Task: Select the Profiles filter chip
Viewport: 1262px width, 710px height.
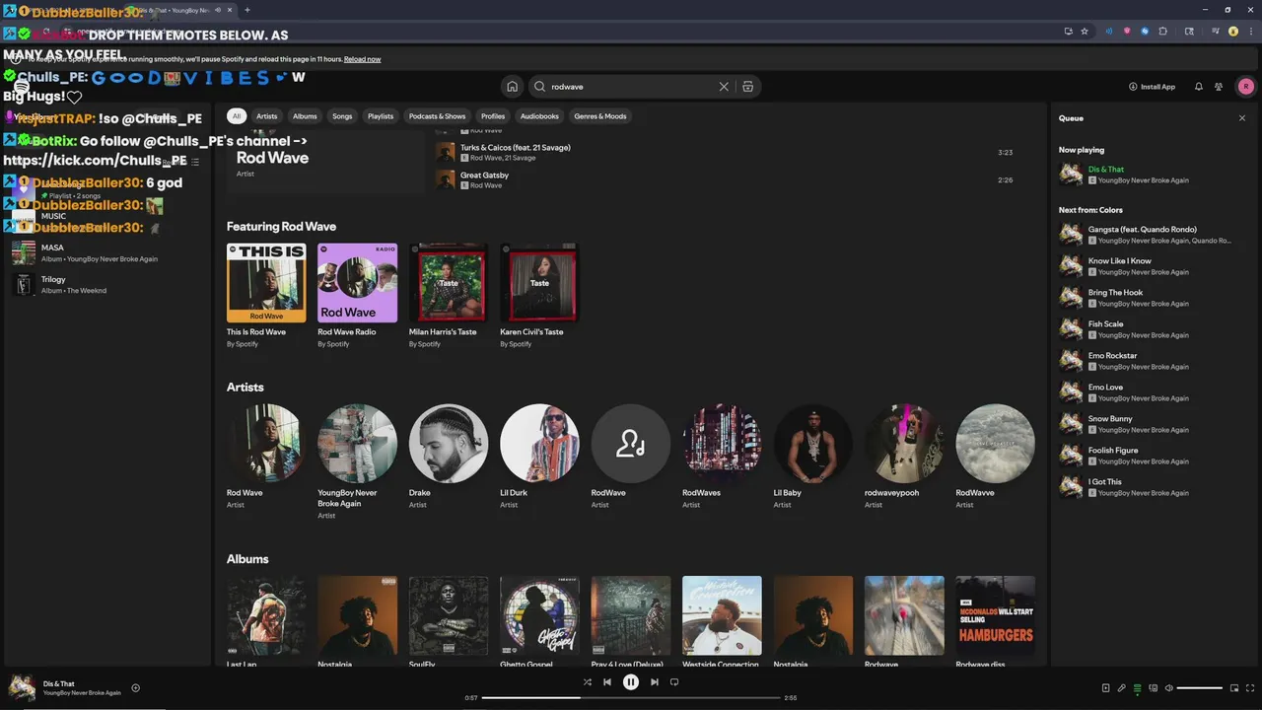Action: point(493,116)
